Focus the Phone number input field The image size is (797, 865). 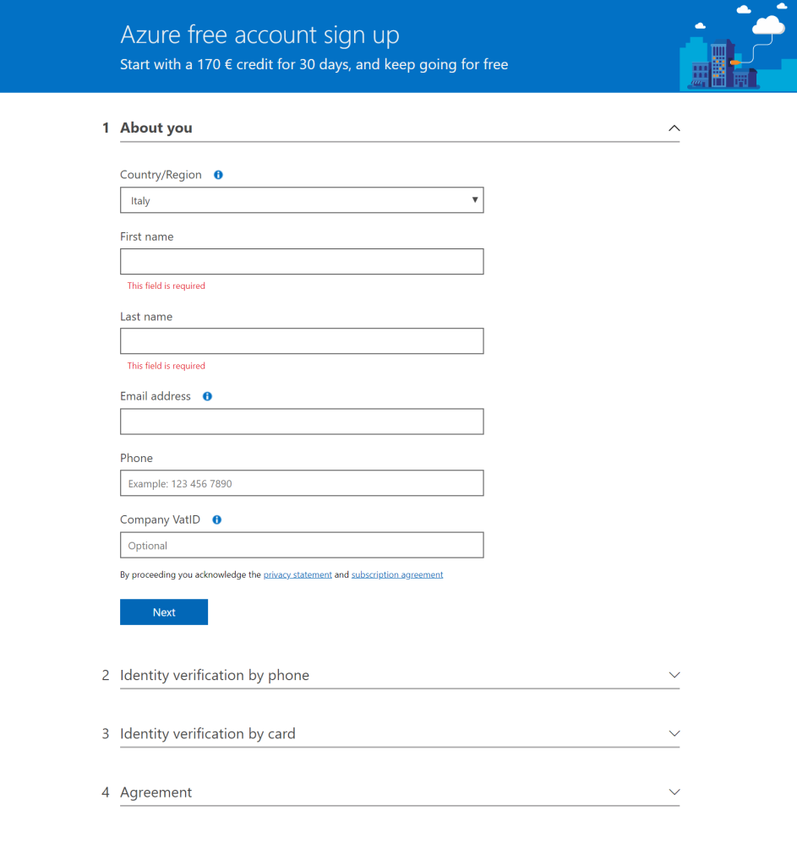302,483
